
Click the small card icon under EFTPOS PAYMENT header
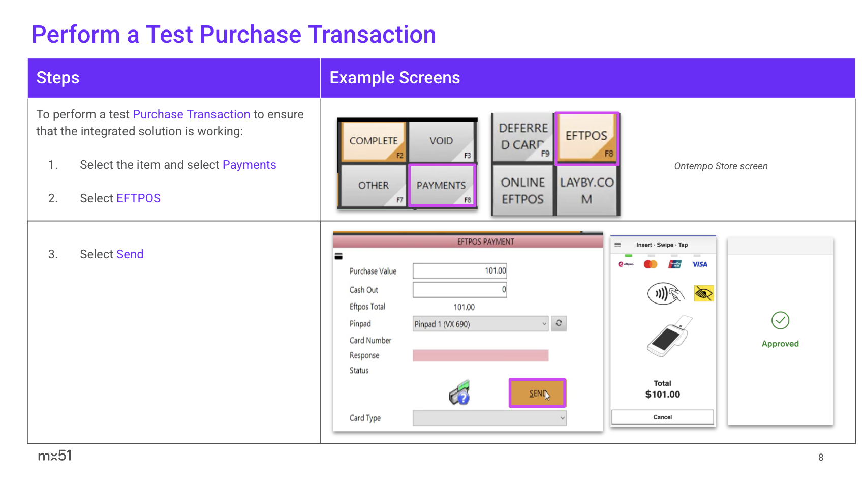point(338,256)
